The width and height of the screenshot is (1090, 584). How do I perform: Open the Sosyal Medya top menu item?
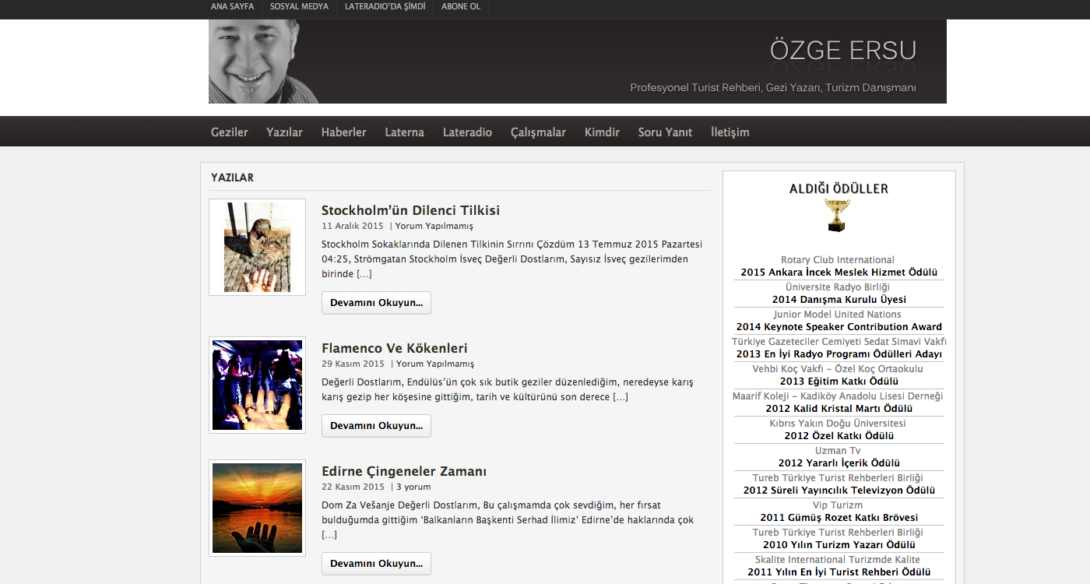(x=300, y=6)
